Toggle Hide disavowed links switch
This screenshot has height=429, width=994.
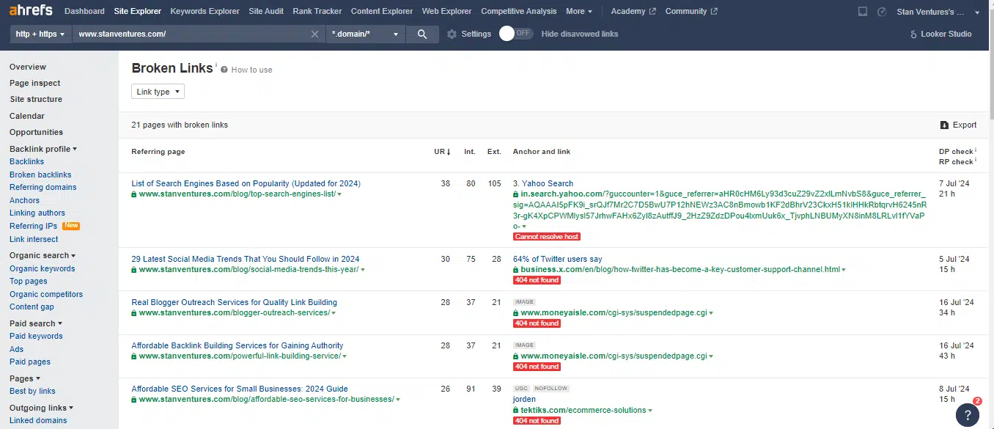pyautogui.click(x=516, y=34)
